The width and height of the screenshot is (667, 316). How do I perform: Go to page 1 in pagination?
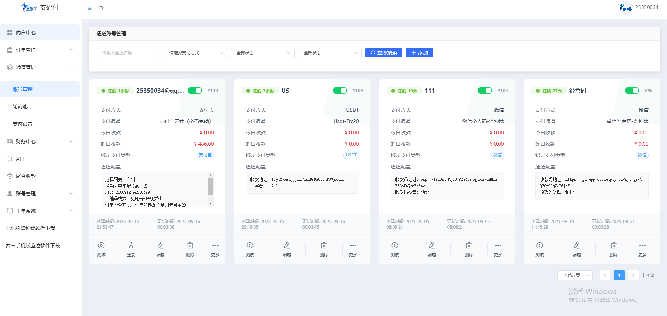point(619,275)
